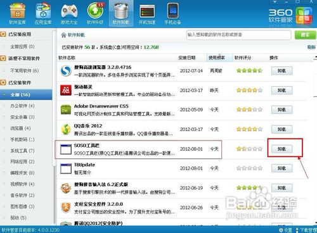Select 图形图像 (3) category
This screenshot has width=317, height=233.
click(22, 206)
